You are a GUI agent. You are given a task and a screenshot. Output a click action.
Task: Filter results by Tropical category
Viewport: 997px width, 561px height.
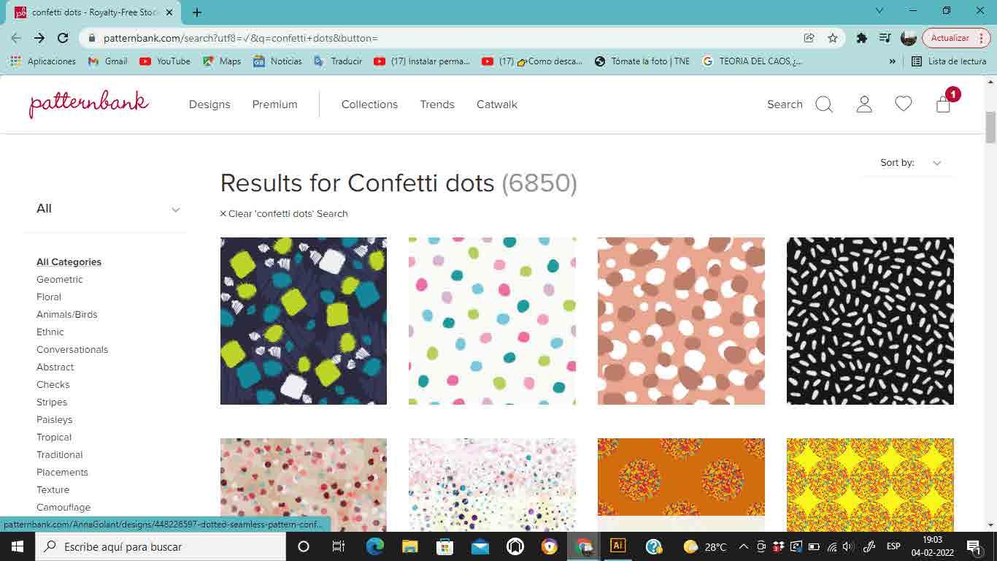coord(54,438)
